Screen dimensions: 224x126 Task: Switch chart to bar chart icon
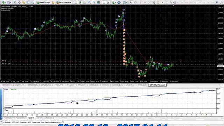pos(76,2)
